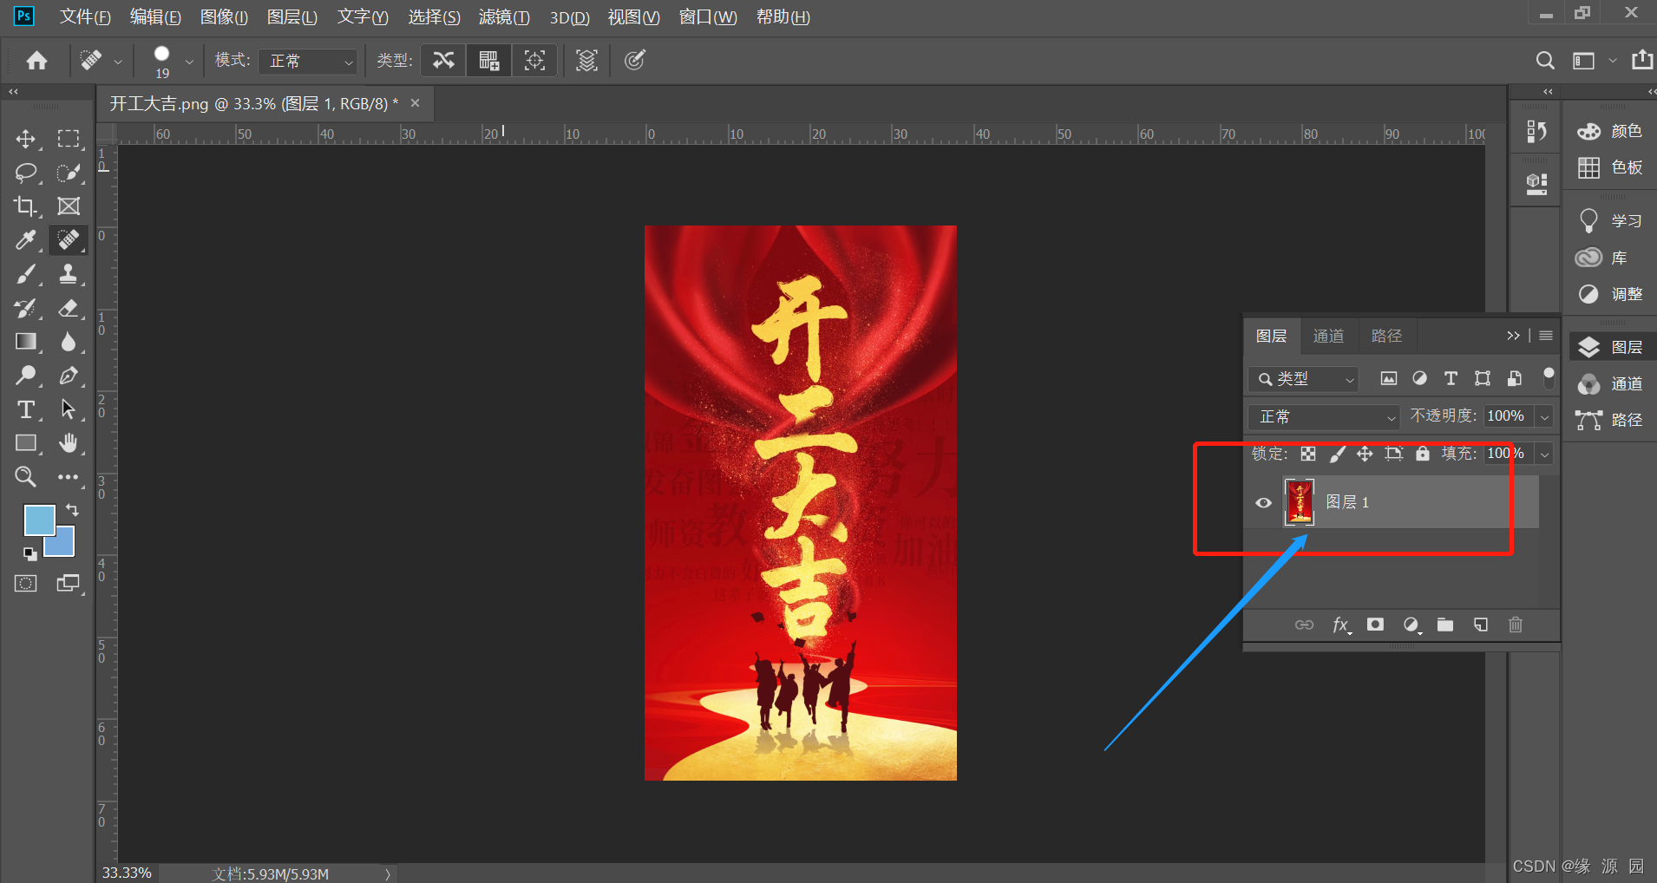Select the Dodge tool
1657x883 pixels.
(25, 376)
